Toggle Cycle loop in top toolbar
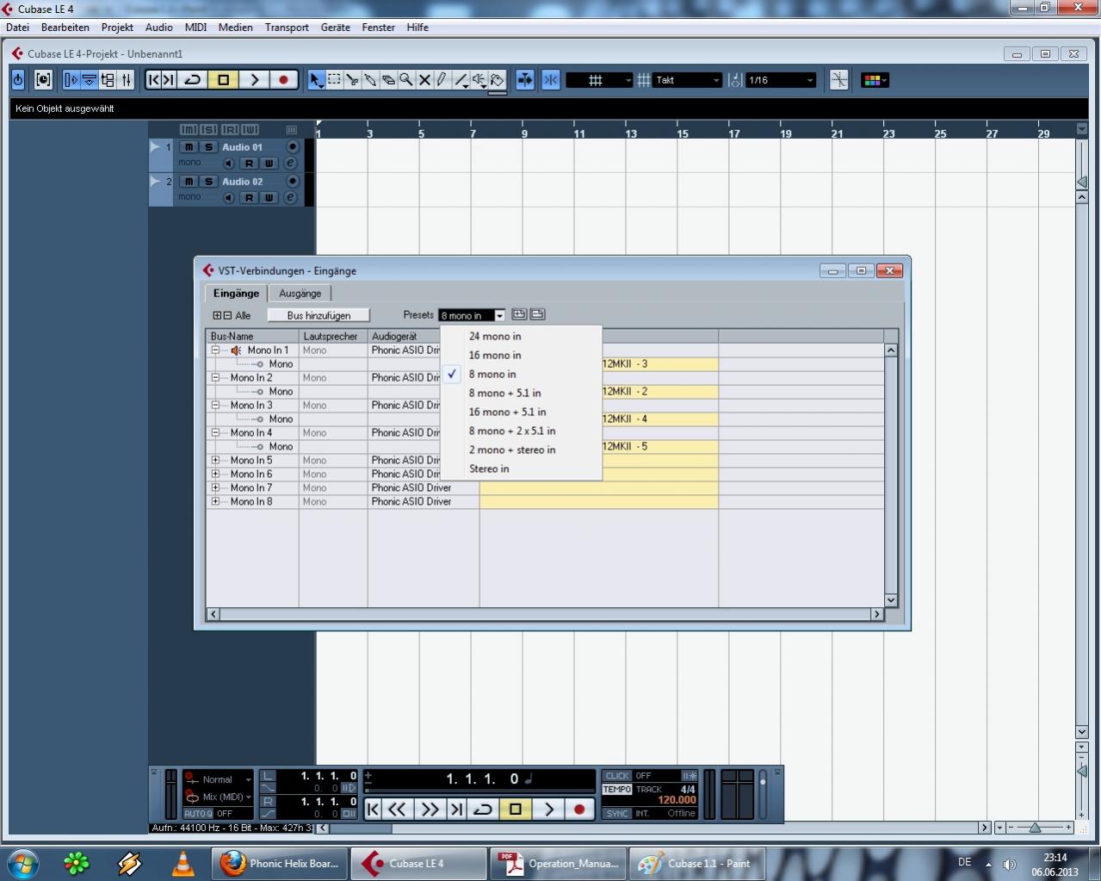Screen dimensions: 1101x881 click(194, 80)
